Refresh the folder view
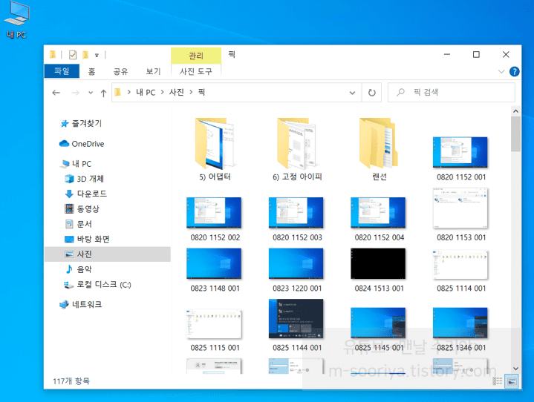Screen dimensions: 534x402 tap(371, 93)
